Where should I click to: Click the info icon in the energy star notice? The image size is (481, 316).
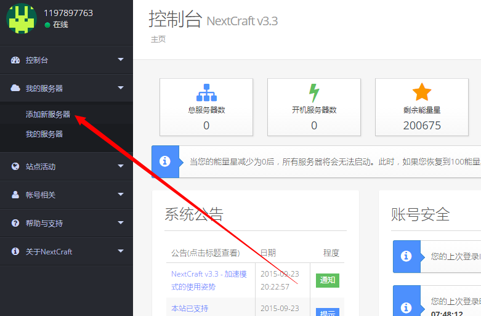[164, 161]
